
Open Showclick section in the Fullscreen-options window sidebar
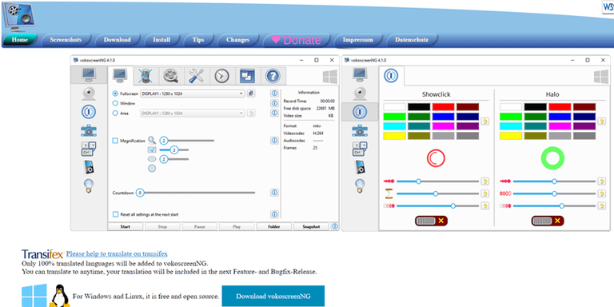89,112
